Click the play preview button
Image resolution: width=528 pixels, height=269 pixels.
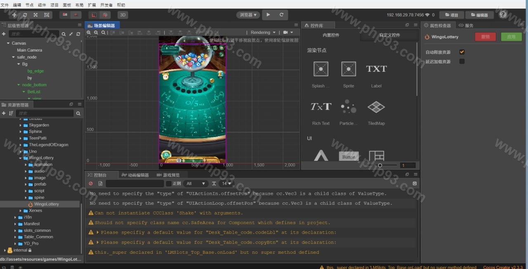pos(268,15)
